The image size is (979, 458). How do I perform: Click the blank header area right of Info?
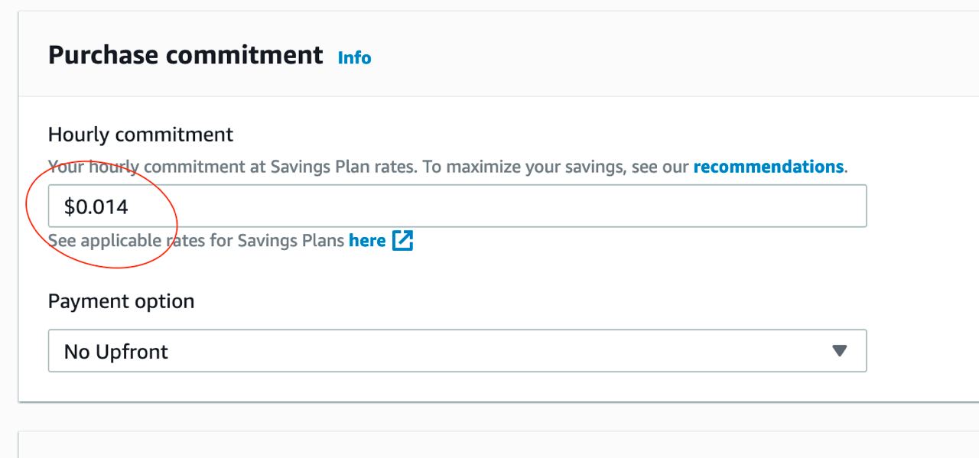pyautogui.click(x=673, y=57)
